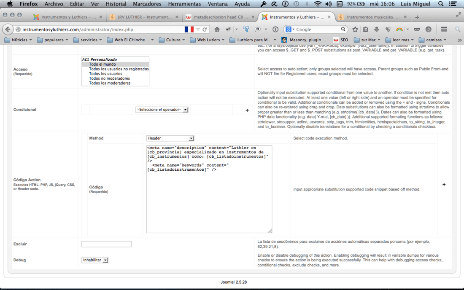Open the Apple menu
Viewport: 464px width, 290px height.
pos(10,4)
